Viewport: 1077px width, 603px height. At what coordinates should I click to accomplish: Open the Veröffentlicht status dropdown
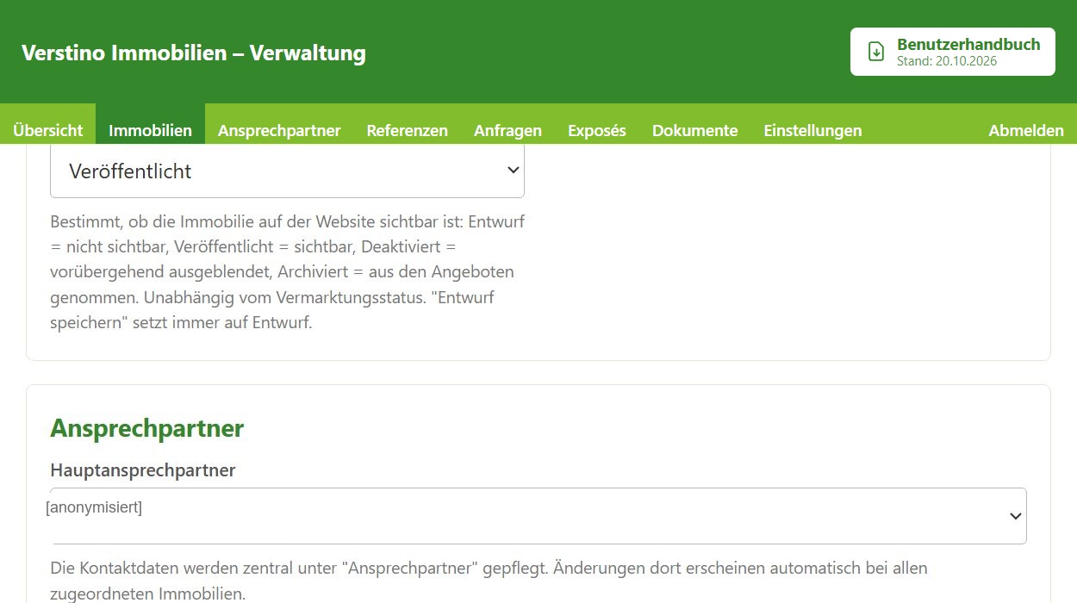tap(287, 171)
